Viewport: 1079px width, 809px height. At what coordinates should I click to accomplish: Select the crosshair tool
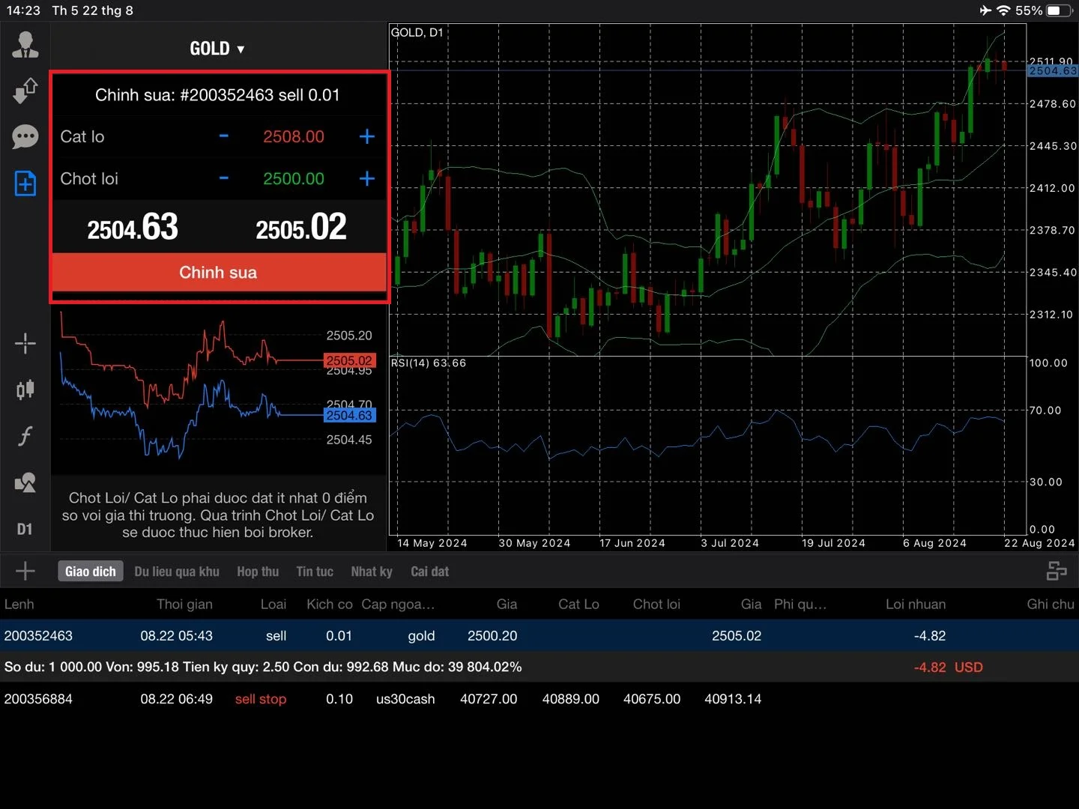pos(25,344)
